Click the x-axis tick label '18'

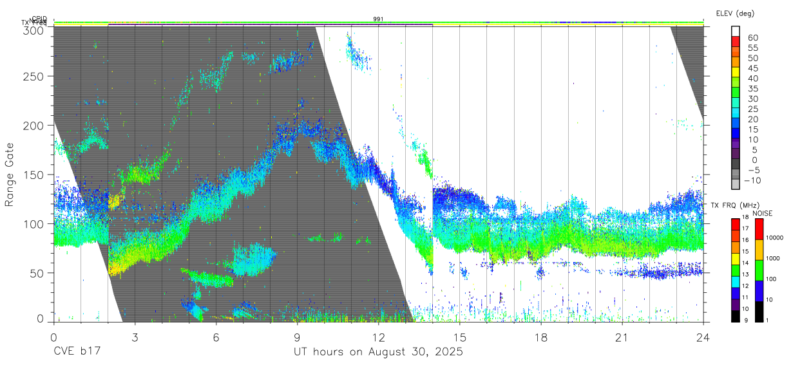(x=541, y=337)
